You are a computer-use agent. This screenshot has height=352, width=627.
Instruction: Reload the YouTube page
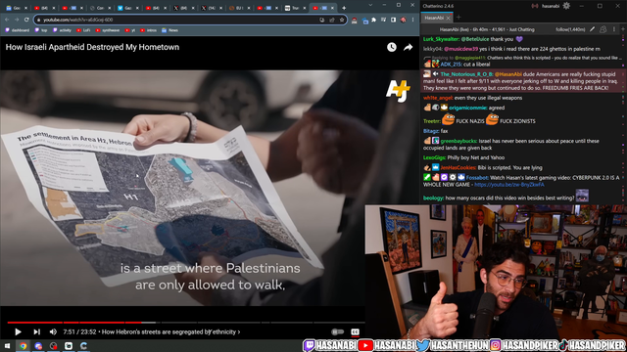[26, 20]
